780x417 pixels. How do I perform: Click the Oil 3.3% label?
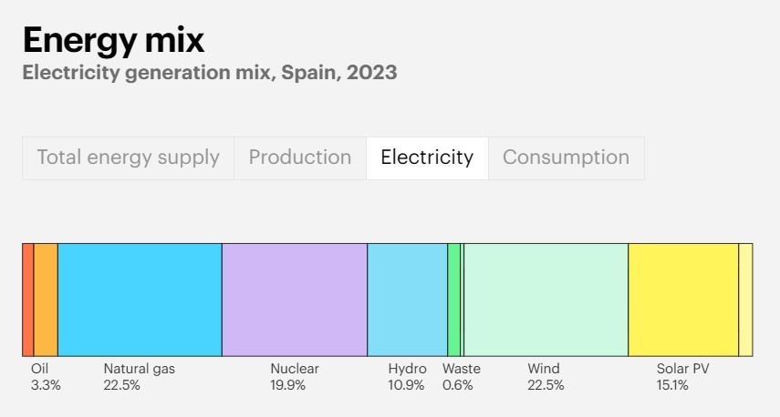46,377
